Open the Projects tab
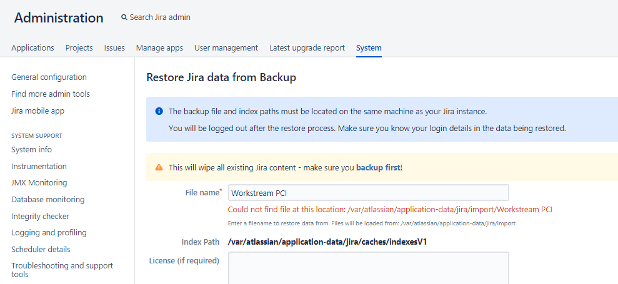Viewport: 618px width, 284px height. coord(79,47)
